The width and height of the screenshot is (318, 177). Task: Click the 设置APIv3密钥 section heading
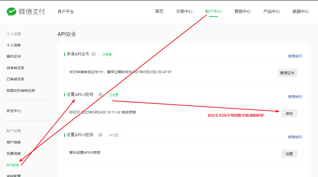80,135
